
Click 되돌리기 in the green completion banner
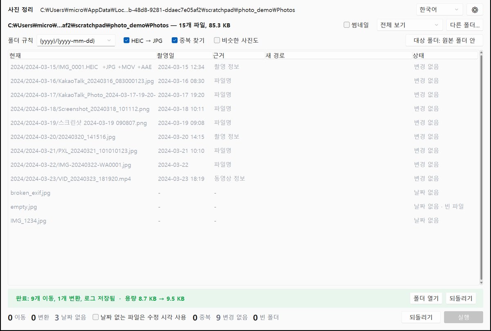coord(461,298)
